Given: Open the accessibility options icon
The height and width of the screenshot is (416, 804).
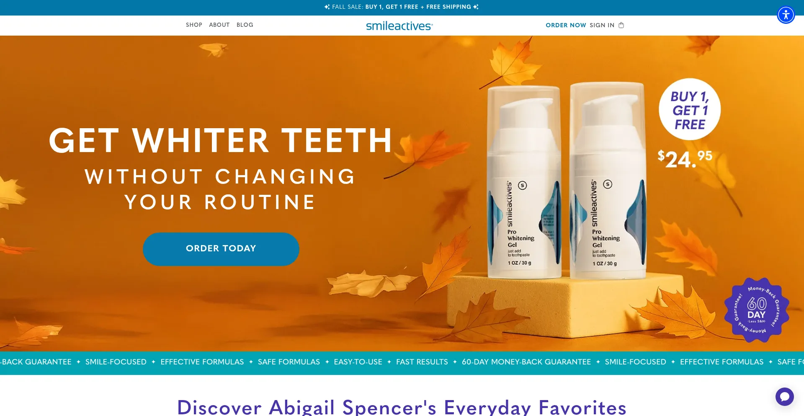Looking at the screenshot, I should pyautogui.click(x=786, y=15).
